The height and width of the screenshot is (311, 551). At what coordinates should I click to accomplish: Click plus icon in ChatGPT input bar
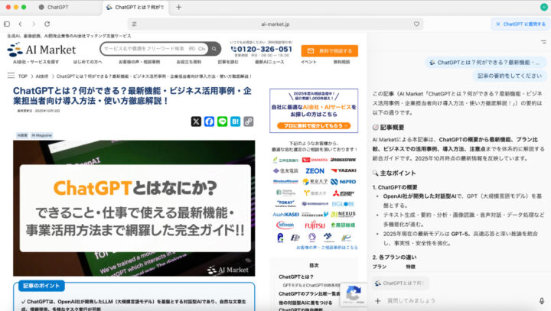click(377, 300)
